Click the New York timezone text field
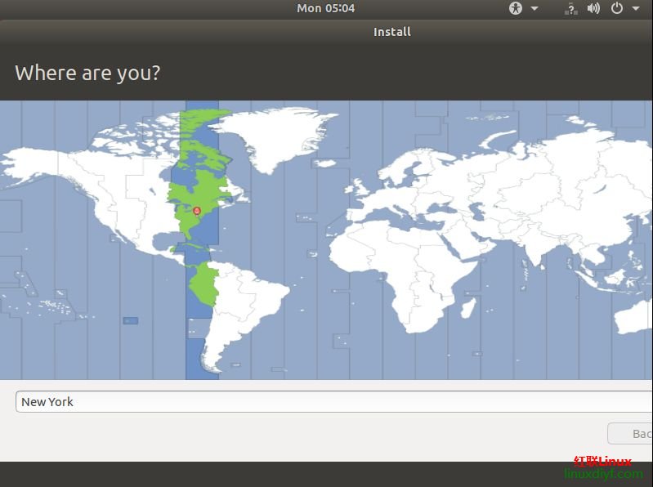Screen dimensions: 653x487 pyautogui.click(x=327, y=401)
